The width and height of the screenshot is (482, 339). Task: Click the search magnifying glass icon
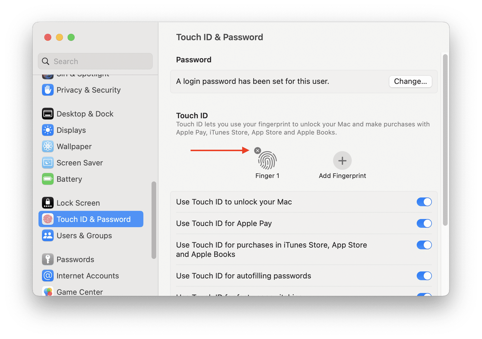coord(46,61)
